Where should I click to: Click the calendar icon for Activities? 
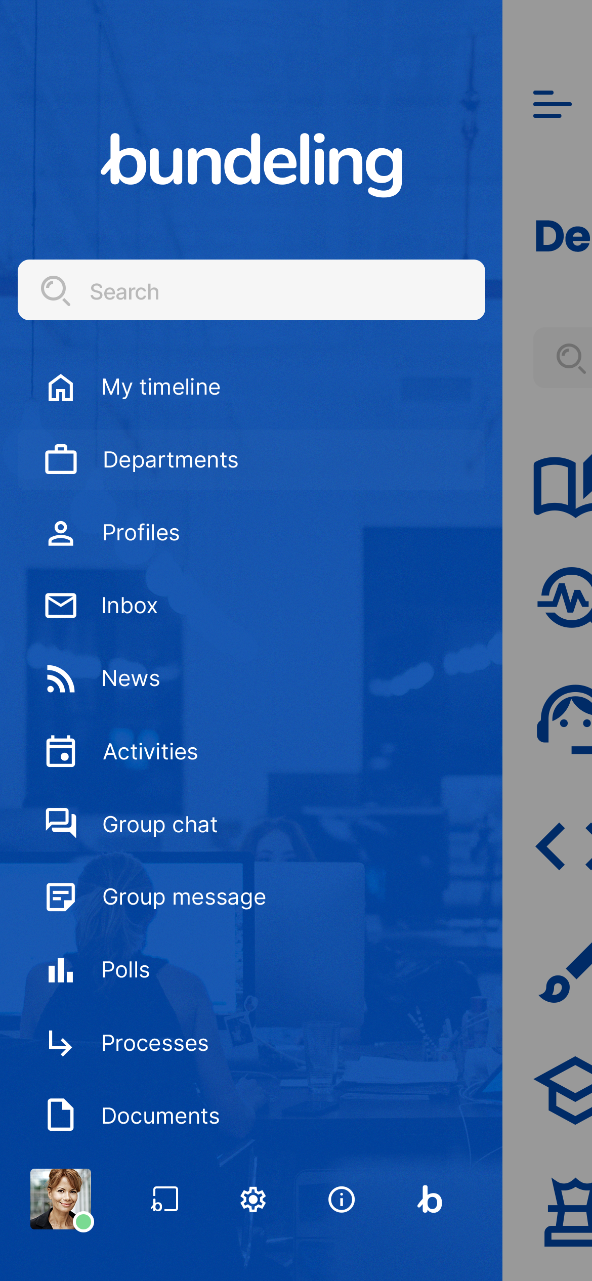(61, 751)
